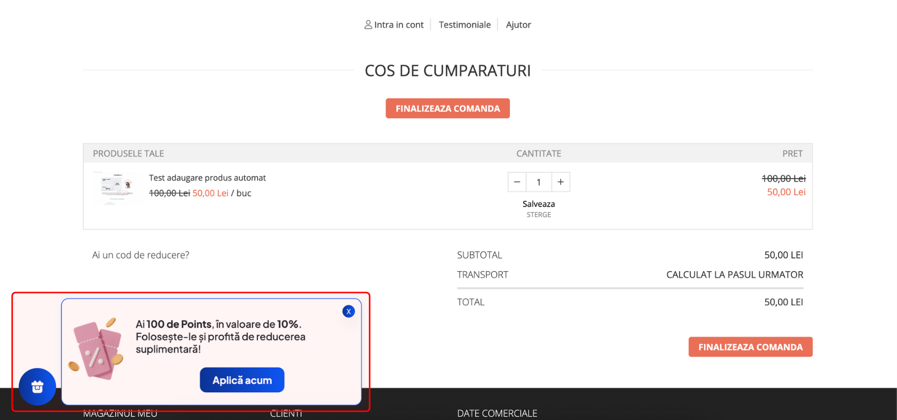897x420 pixels.
Task: Open the Intra in cont login link
Action: (398, 25)
